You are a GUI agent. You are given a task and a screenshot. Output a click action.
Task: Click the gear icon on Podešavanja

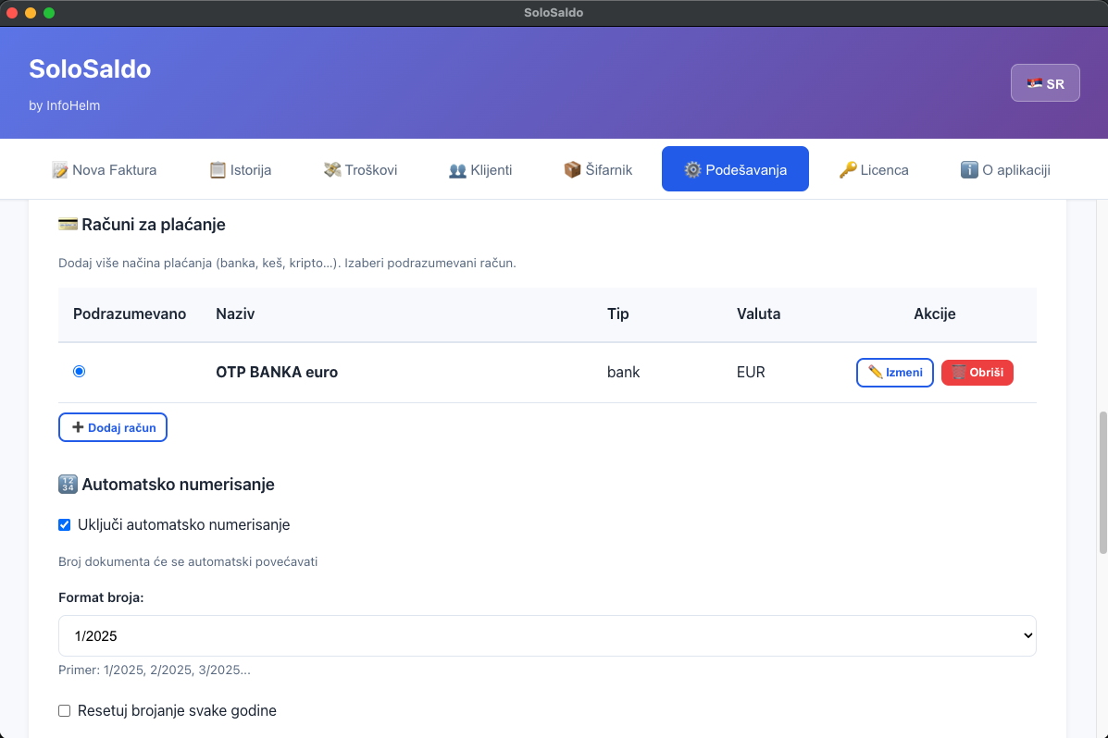tap(693, 170)
